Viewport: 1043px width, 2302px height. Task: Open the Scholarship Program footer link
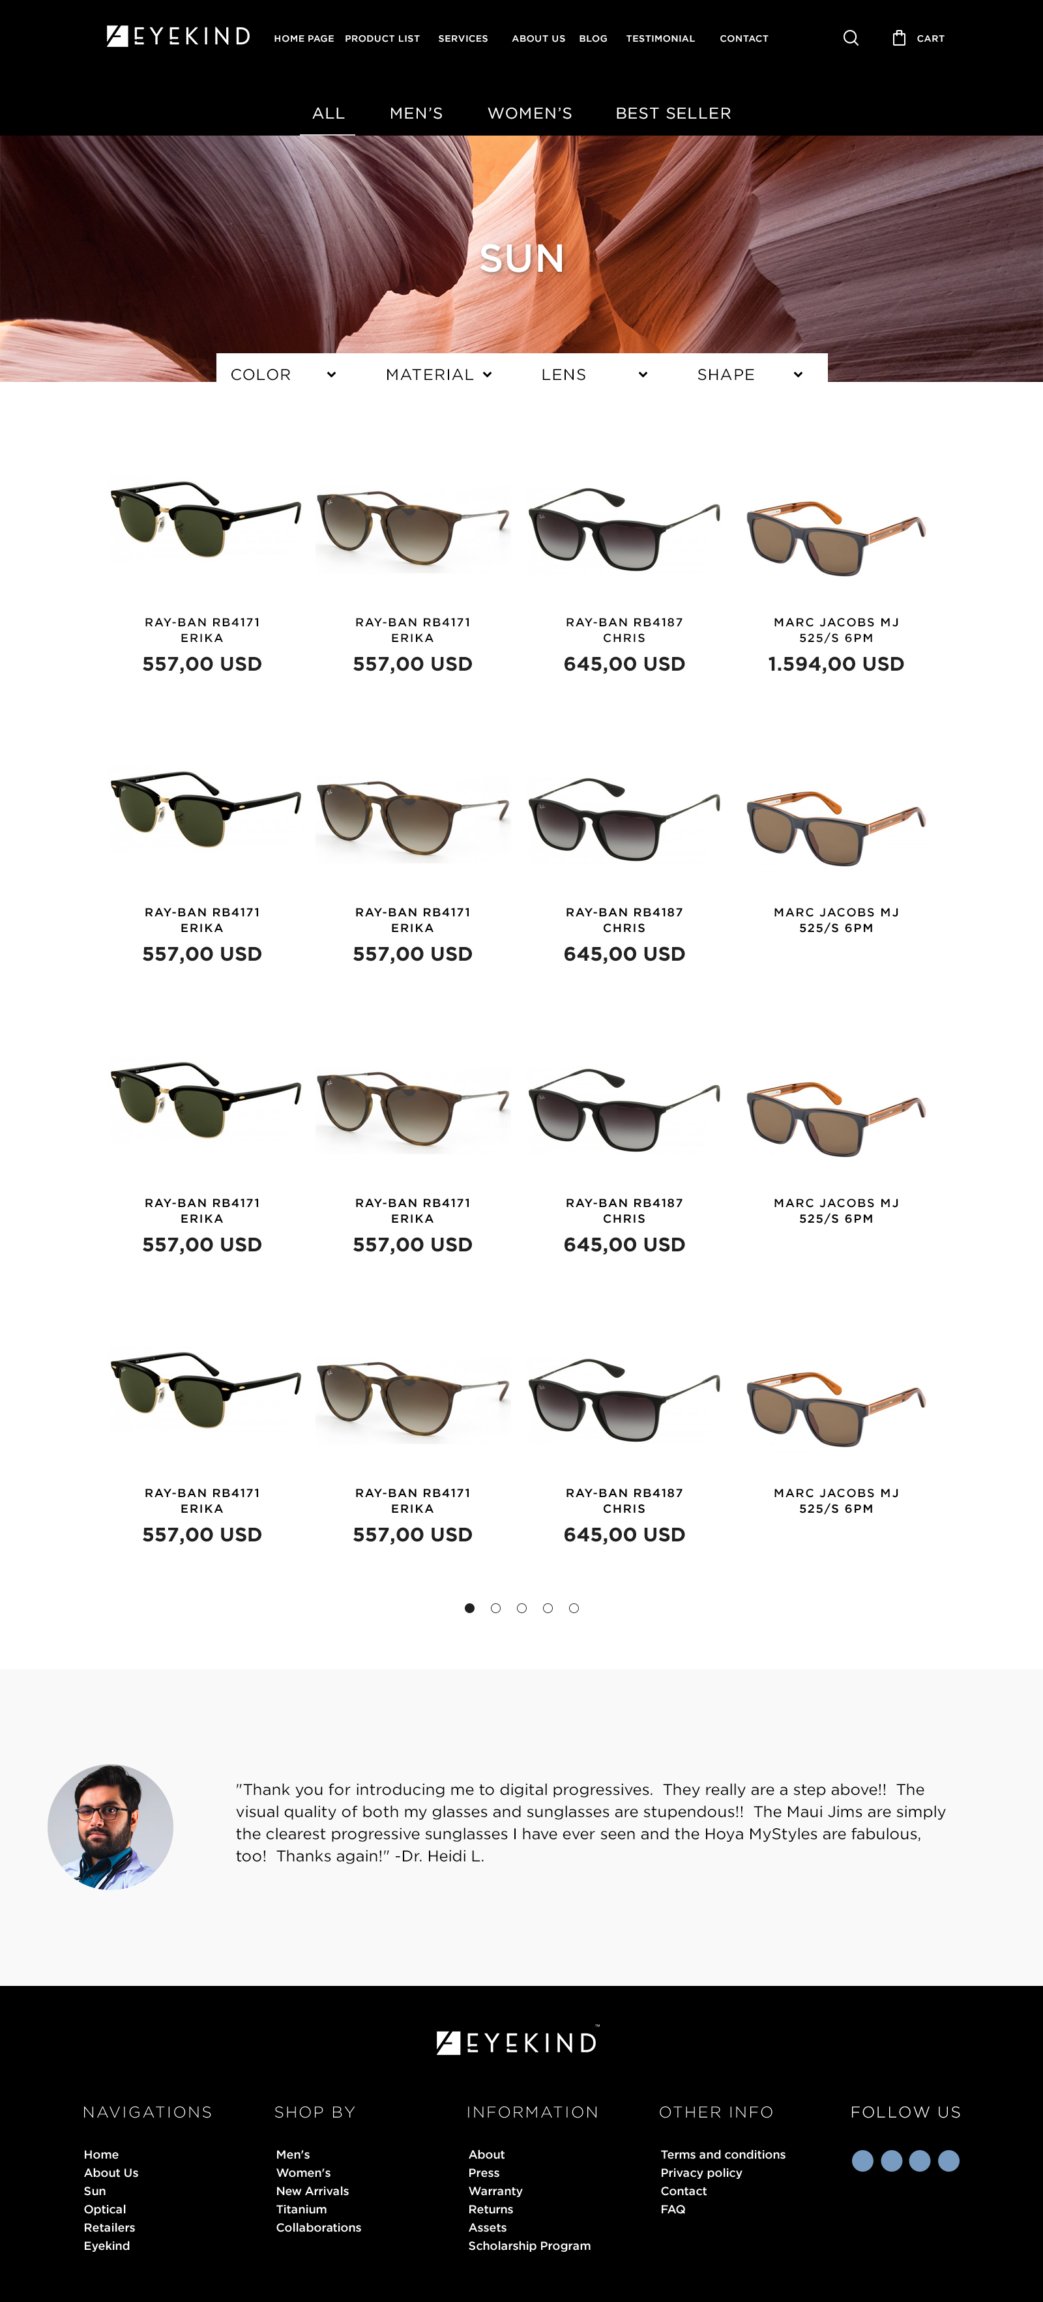(529, 2245)
